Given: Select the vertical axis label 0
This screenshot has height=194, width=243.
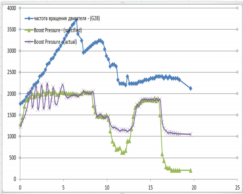Looking at the screenshot, I should click(x=15, y=179).
